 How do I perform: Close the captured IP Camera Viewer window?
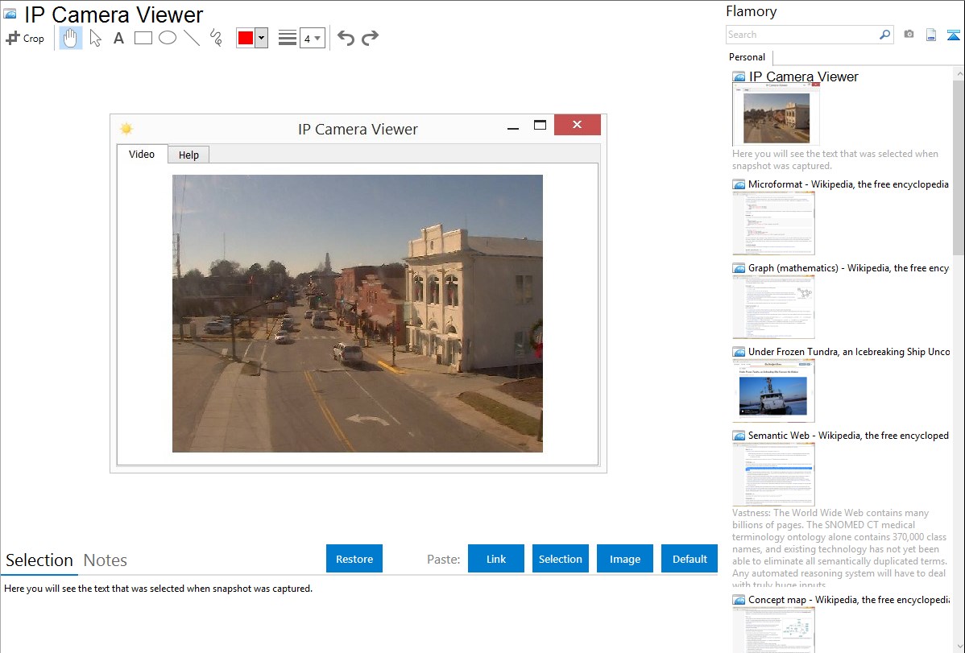578,124
